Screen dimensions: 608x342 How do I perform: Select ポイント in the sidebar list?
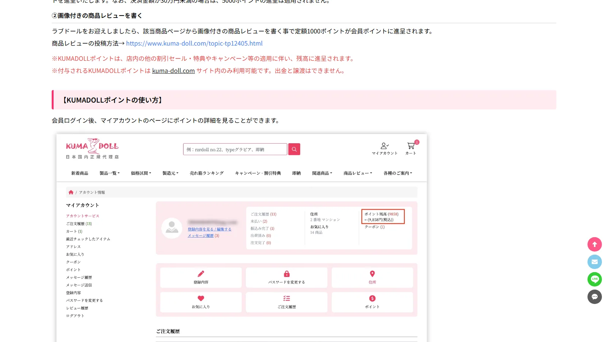(x=73, y=270)
